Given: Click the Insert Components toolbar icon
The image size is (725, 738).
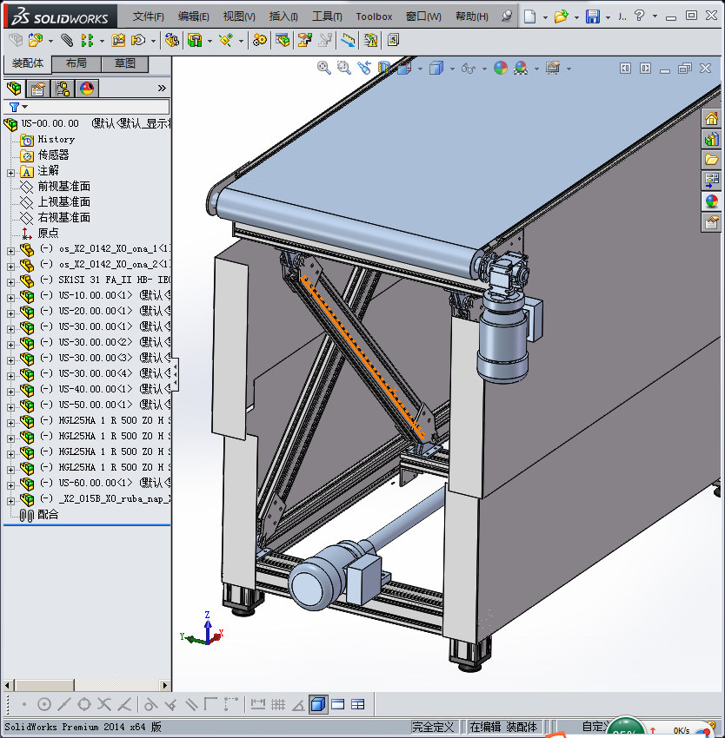Looking at the screenshot, I should pyautogui.click(x=36, y=41).
